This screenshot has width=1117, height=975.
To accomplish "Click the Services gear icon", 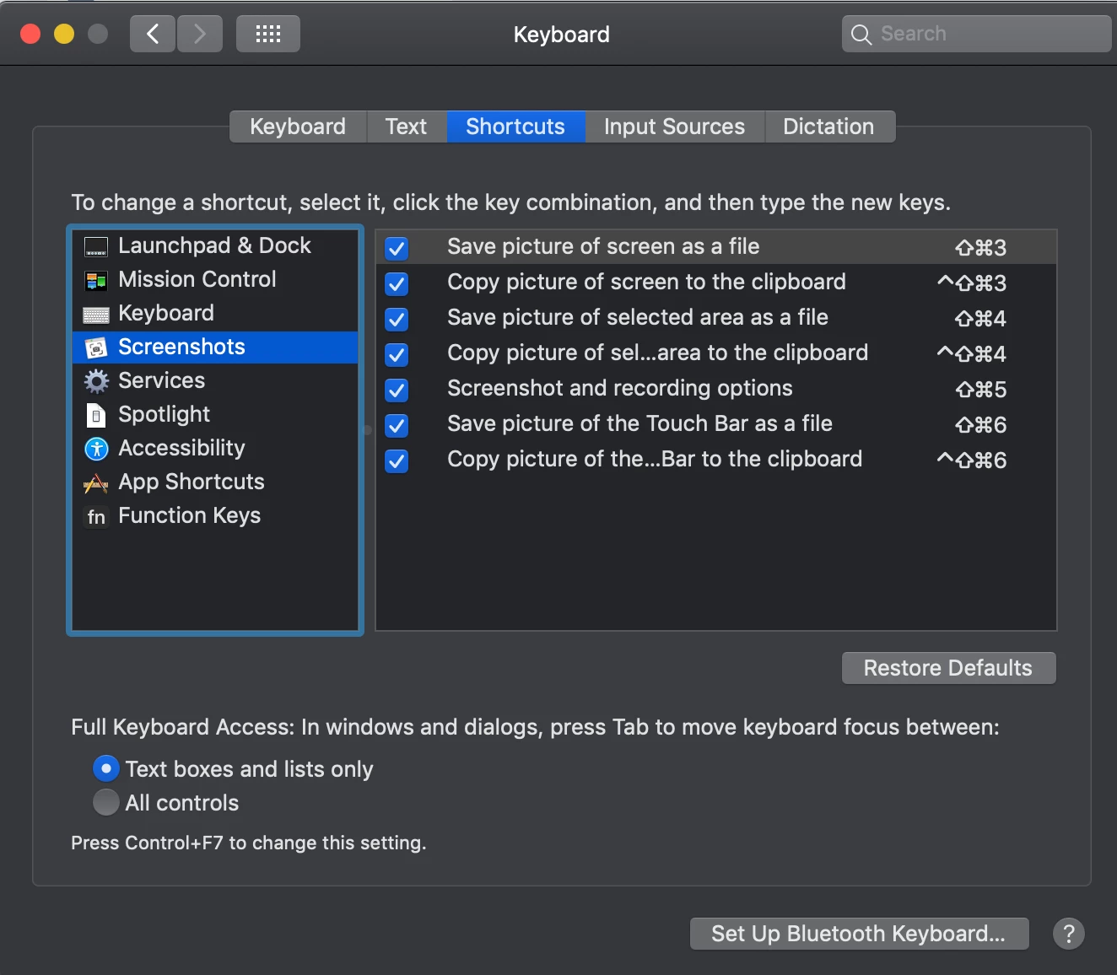I will (96, 381).
